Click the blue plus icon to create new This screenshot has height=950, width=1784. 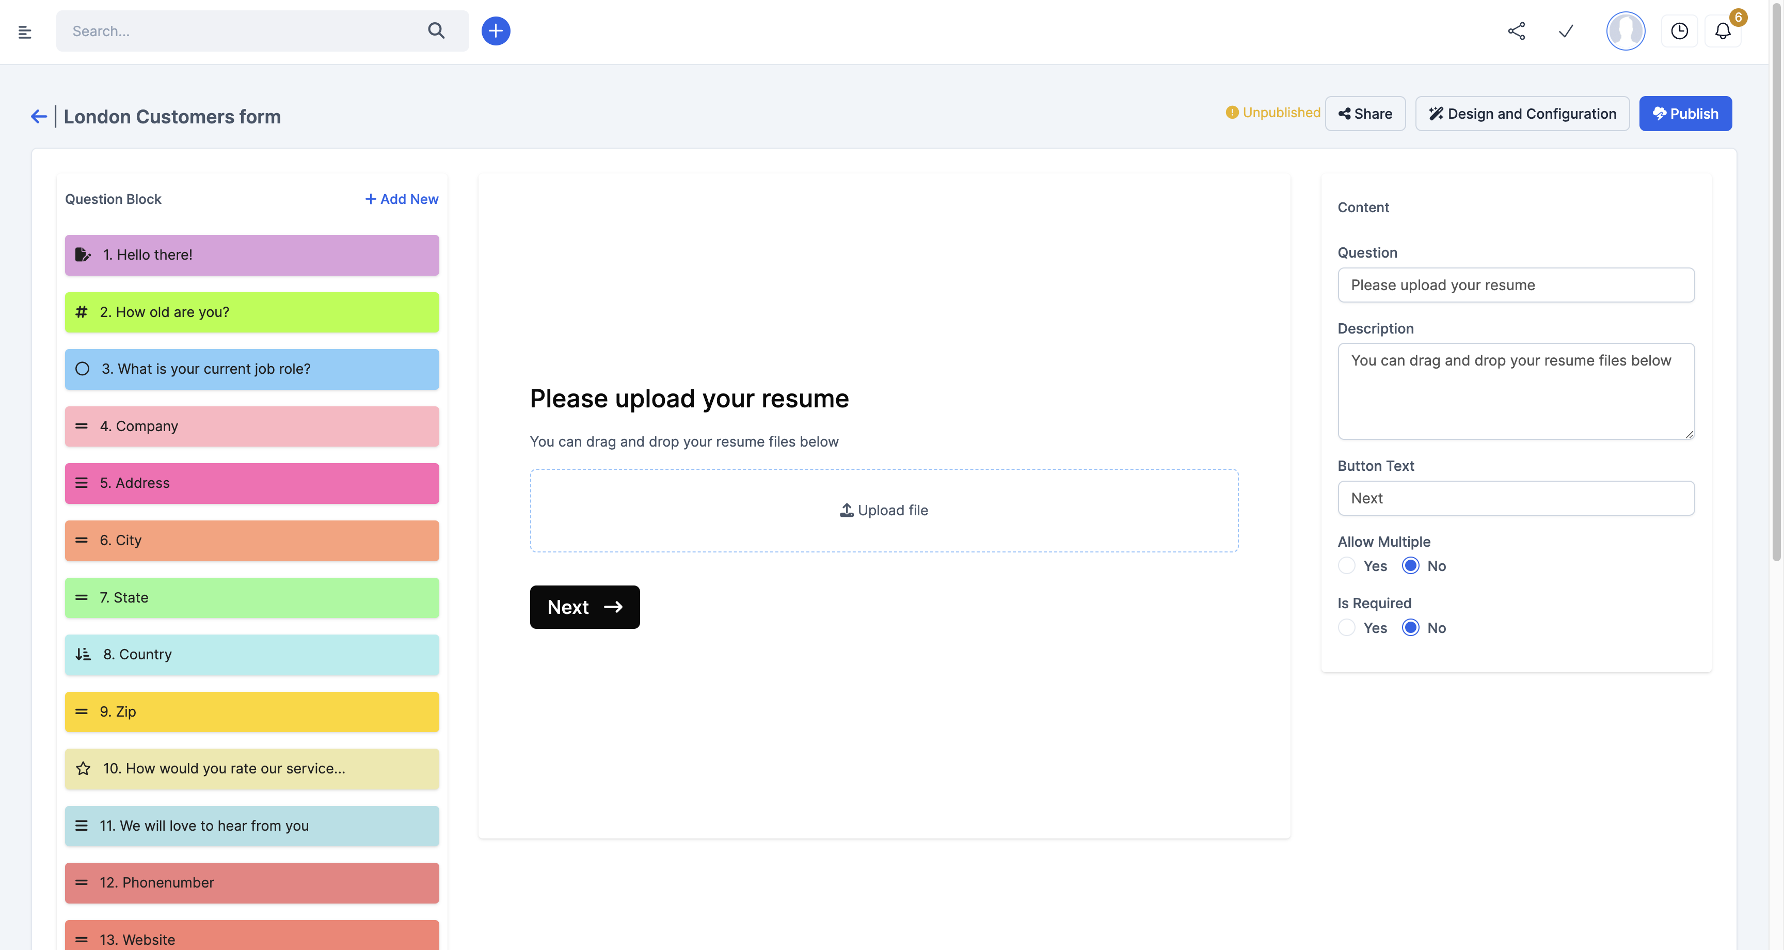[496, 30]
